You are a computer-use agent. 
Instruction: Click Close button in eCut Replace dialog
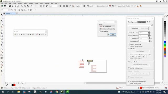(x=113, y=35)
